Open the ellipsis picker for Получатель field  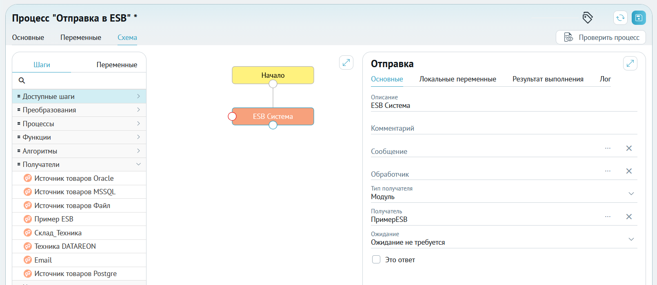coord(608,217)
